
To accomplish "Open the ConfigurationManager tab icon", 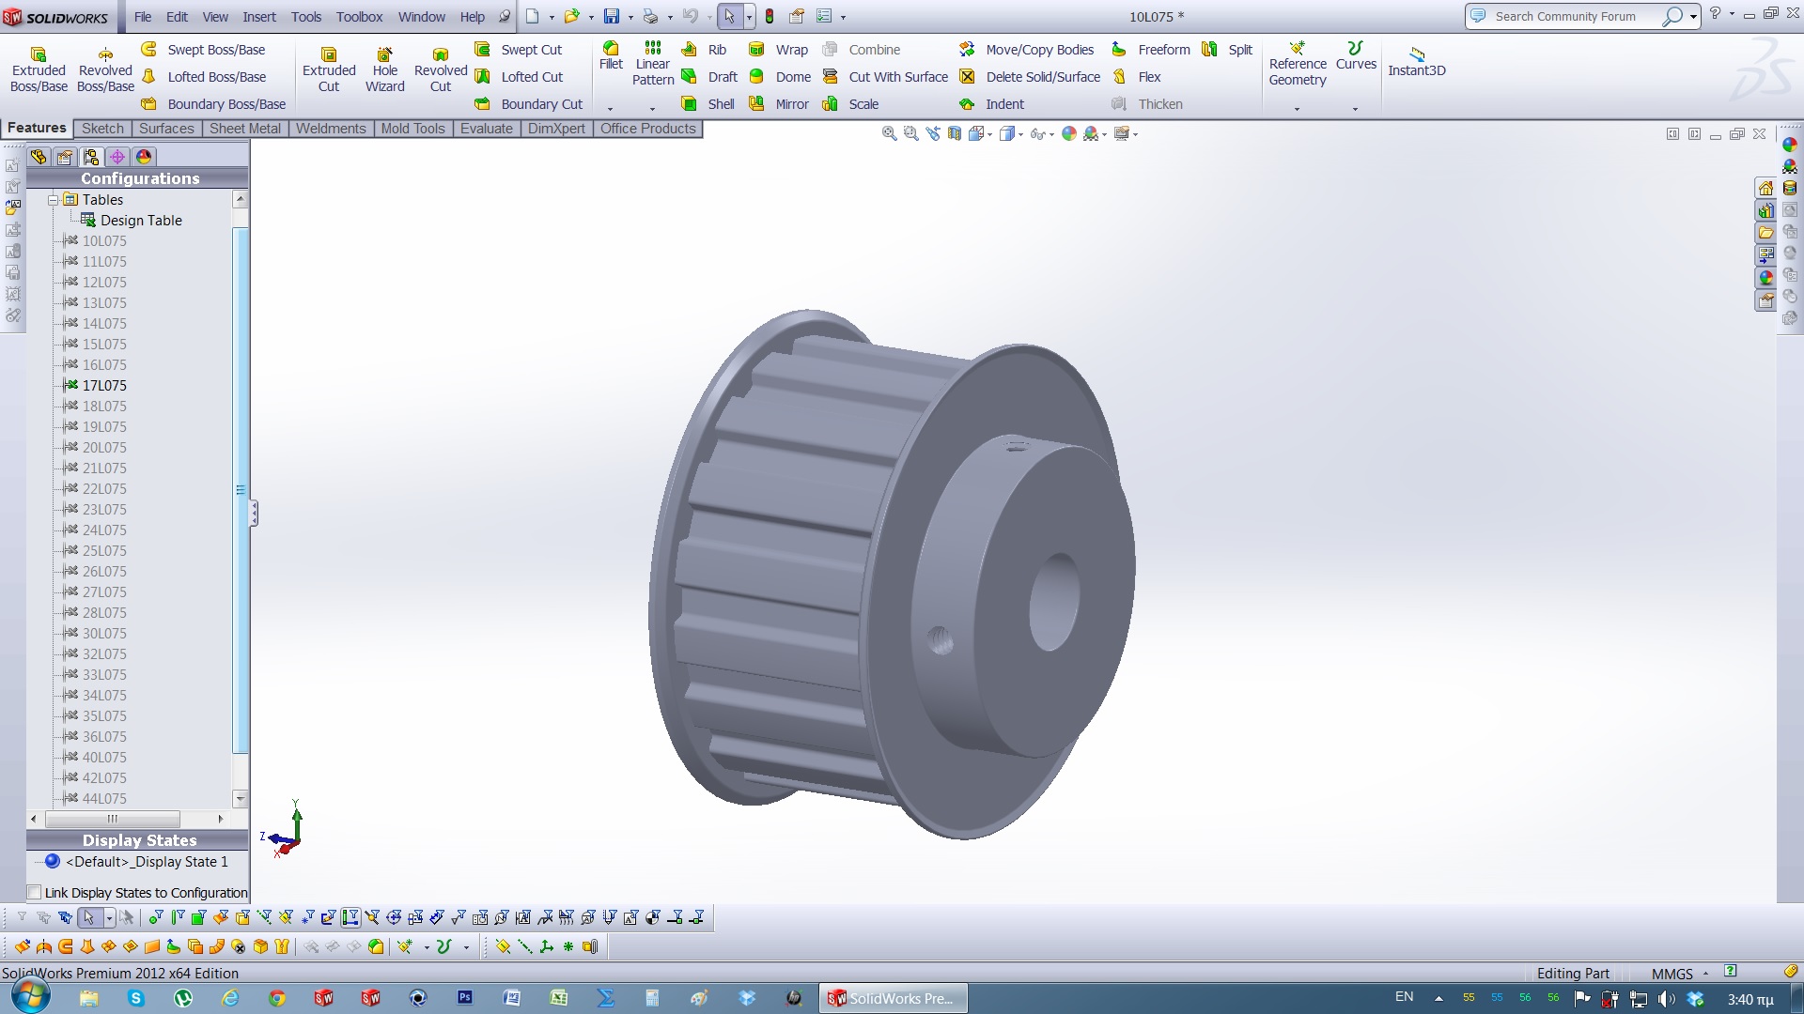I will (x=91, y=157).
